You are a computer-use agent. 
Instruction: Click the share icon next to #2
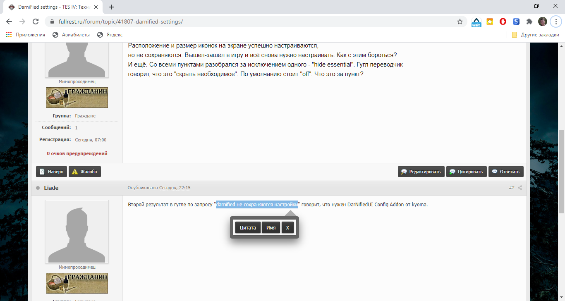tap(520, 188)
